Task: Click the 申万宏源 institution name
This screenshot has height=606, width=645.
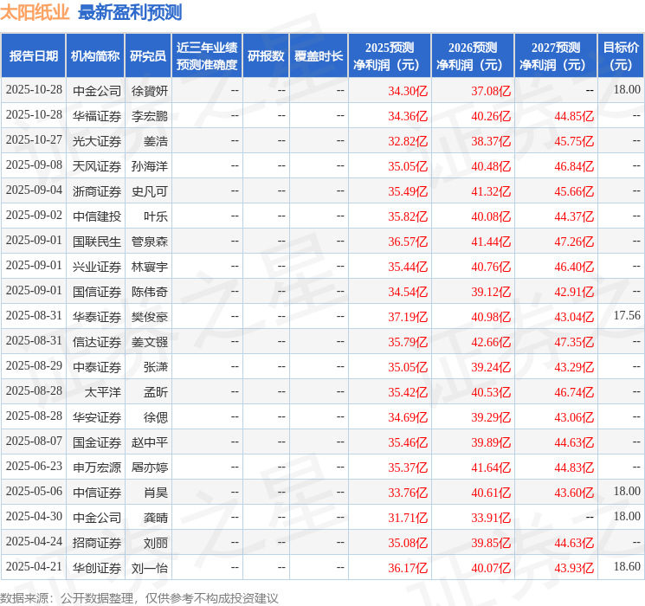Action: (x=97, y=467)
